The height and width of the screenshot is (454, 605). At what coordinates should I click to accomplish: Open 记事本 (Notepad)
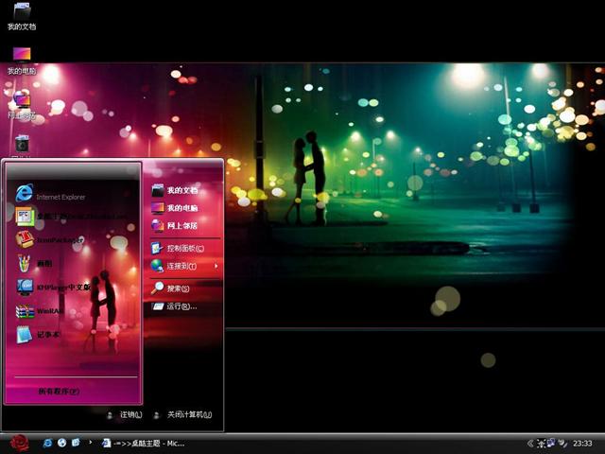(x=47, y=335)
